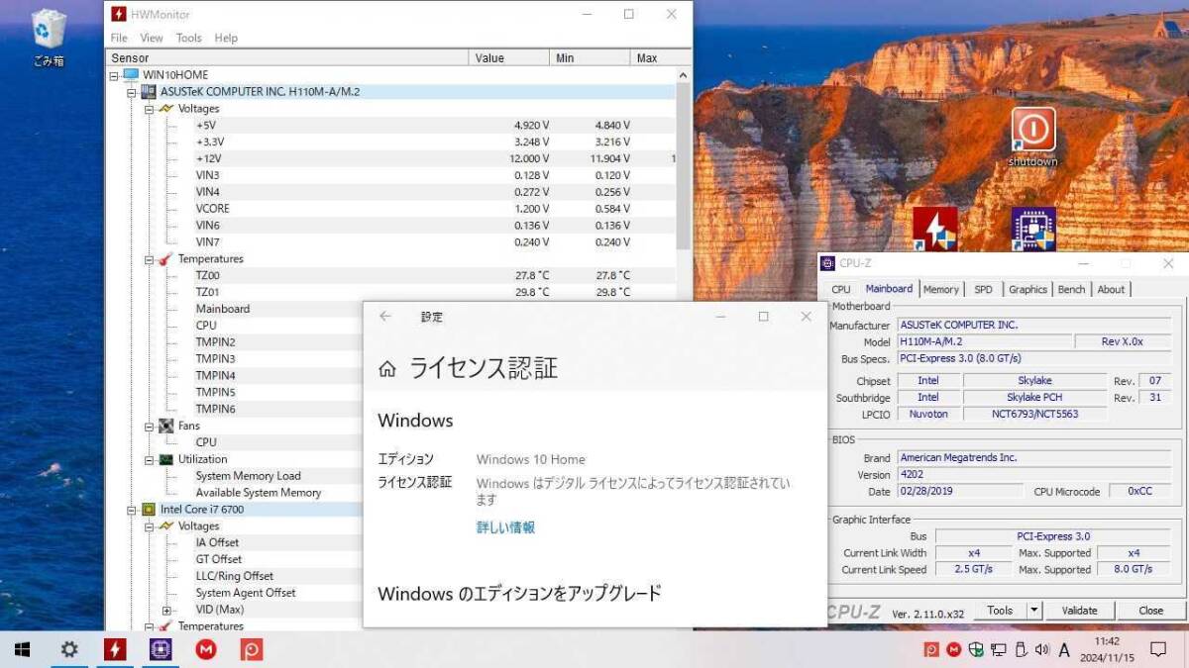Go back using the Settings window arrow

point(385,317)
